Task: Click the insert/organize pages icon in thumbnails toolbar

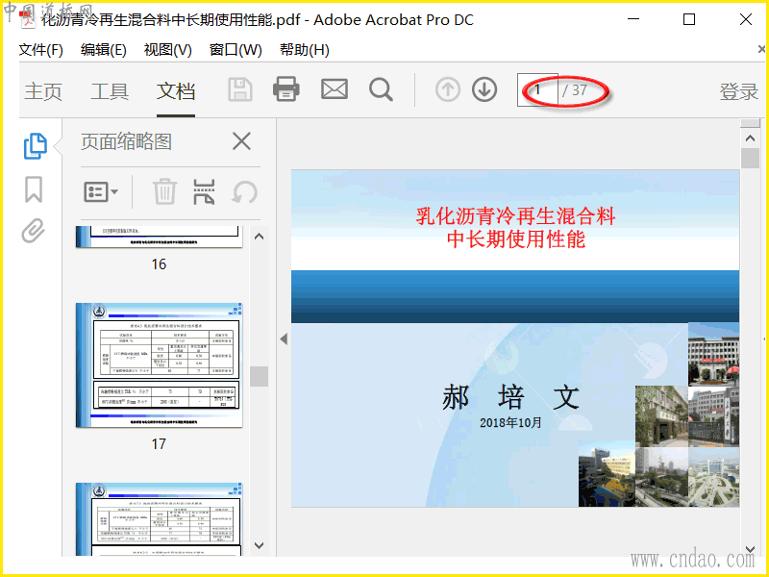Action: pos(204,191)
